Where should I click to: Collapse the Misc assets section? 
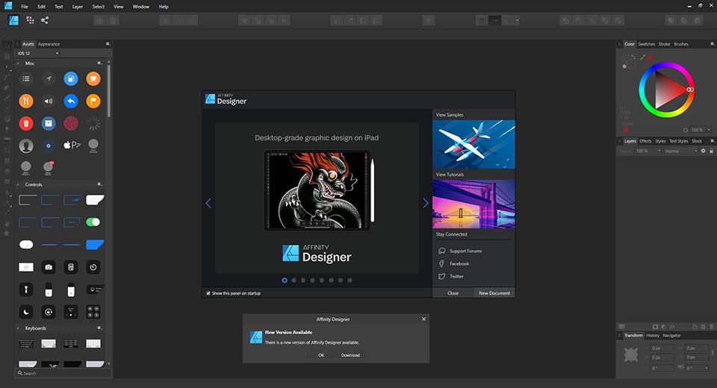(x=18, y=63)
